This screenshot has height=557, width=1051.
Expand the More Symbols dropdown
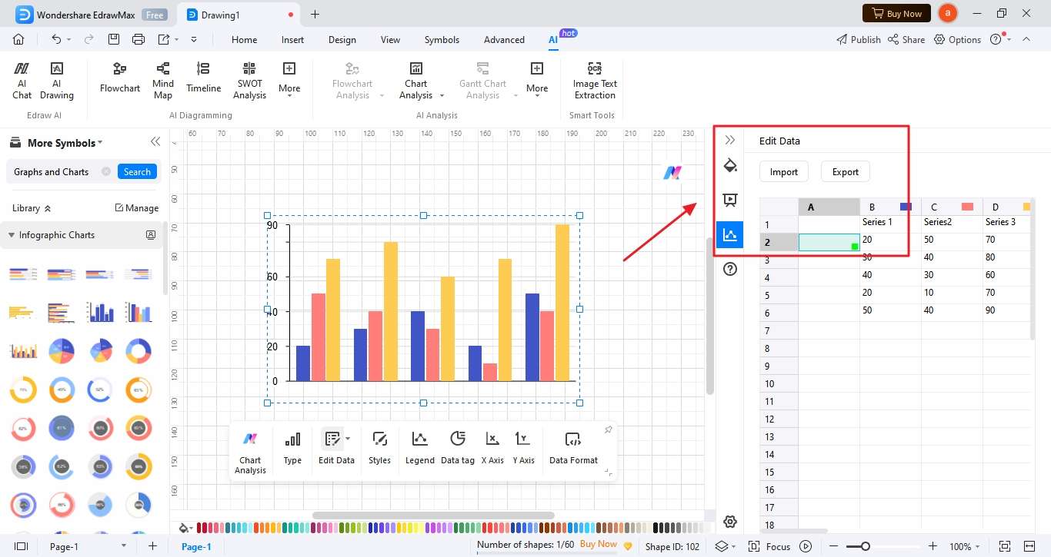click(100, 143)
